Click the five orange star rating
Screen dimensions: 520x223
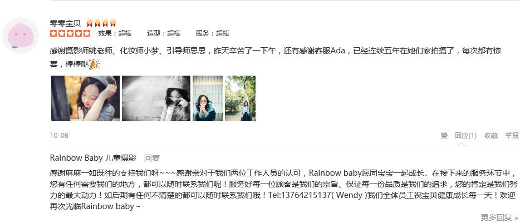(70, 33)
